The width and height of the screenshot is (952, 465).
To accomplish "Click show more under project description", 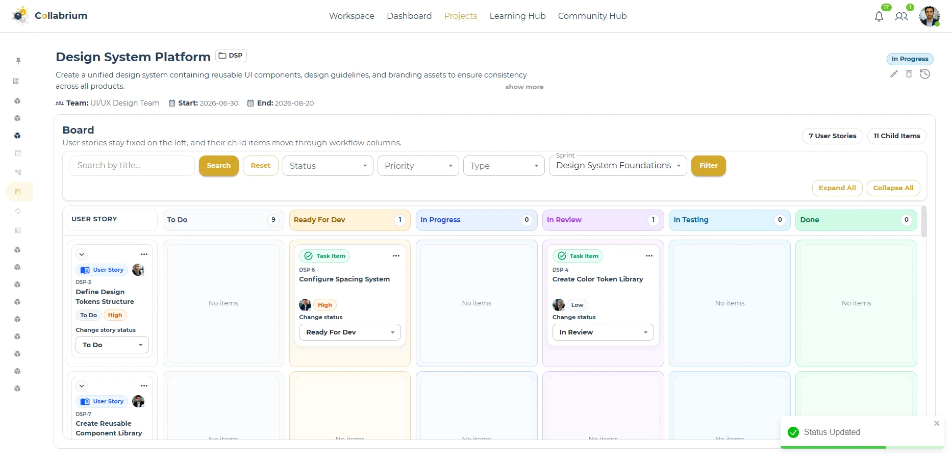I will click(524, 87).
